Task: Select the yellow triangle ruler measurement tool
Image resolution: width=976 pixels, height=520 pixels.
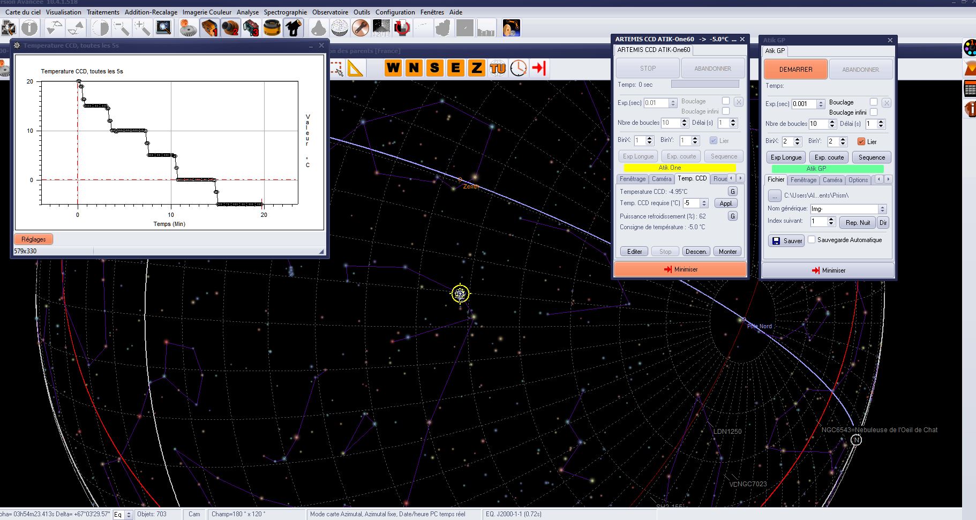Action: (355, 68)
